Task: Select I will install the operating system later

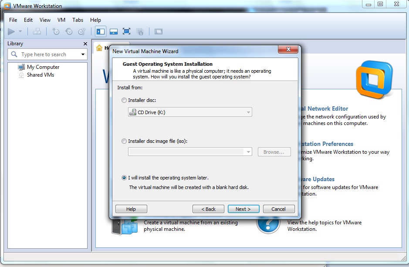Action: [124, 177]
